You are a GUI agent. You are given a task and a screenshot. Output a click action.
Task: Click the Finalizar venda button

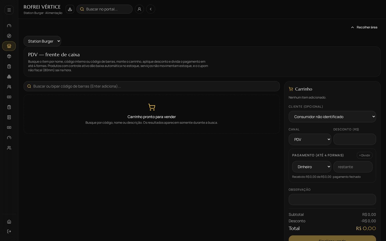tap(332, 238)
